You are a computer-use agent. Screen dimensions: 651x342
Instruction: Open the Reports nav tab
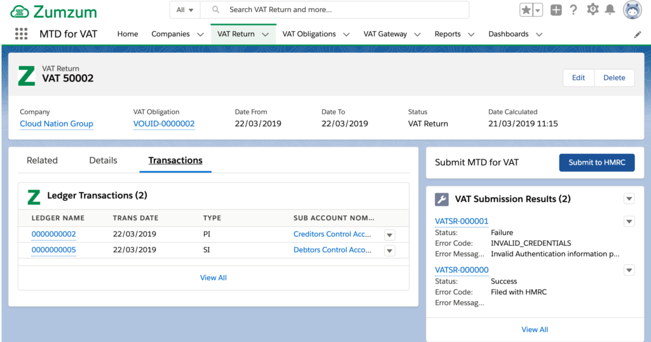(448, 34)
